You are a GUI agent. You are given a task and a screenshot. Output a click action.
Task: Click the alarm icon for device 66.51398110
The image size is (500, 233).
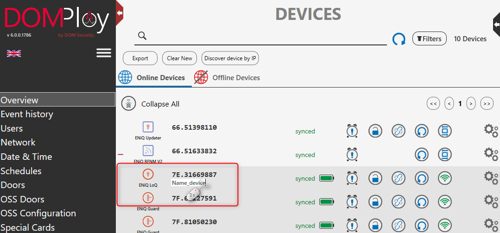pyautogui.click(x=352, y=131)
